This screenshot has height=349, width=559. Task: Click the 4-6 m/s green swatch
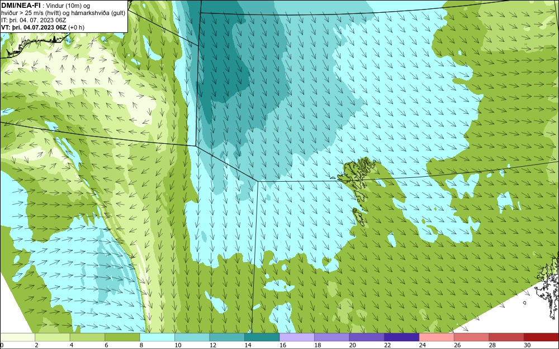(87, 337)
